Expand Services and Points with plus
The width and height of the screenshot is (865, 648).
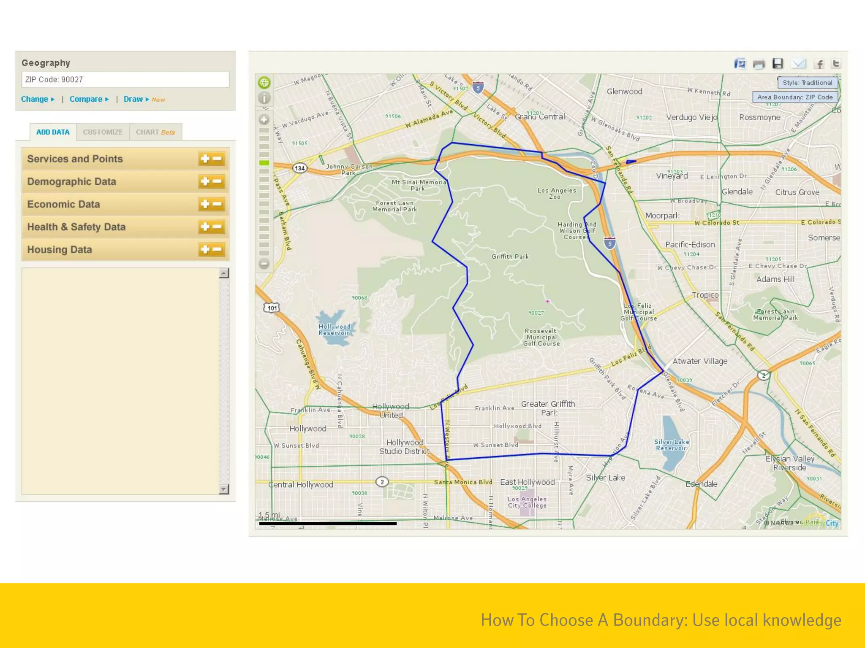pyautogui.click(x=205, y=159)
